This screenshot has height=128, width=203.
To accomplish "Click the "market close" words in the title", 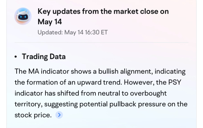I will 136,11.
